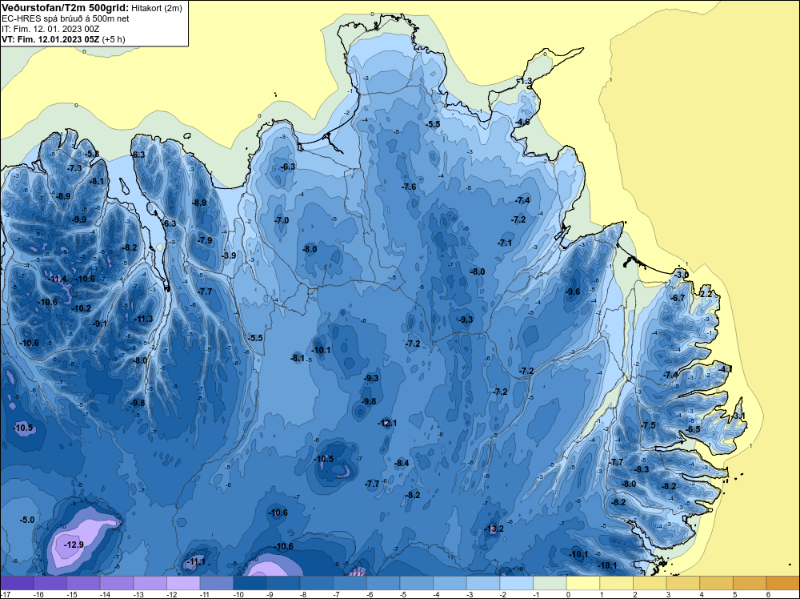Select the color scale tick label 6
800x599 pixels.
coord(768,594)
